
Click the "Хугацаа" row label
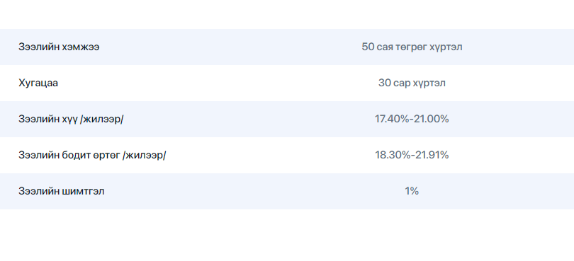point(38,83)
